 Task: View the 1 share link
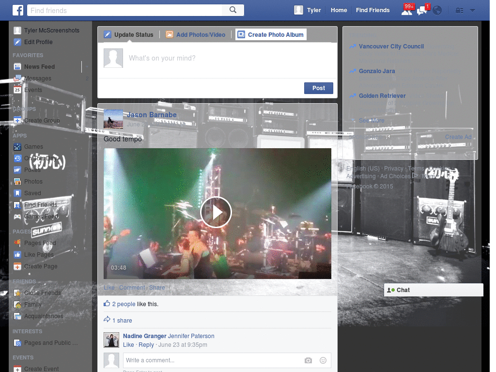(122, 321)
